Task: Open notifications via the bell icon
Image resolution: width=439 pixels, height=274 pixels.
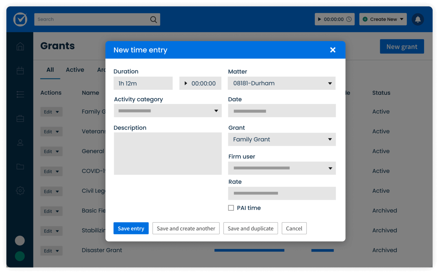Action: coord(418,19)
